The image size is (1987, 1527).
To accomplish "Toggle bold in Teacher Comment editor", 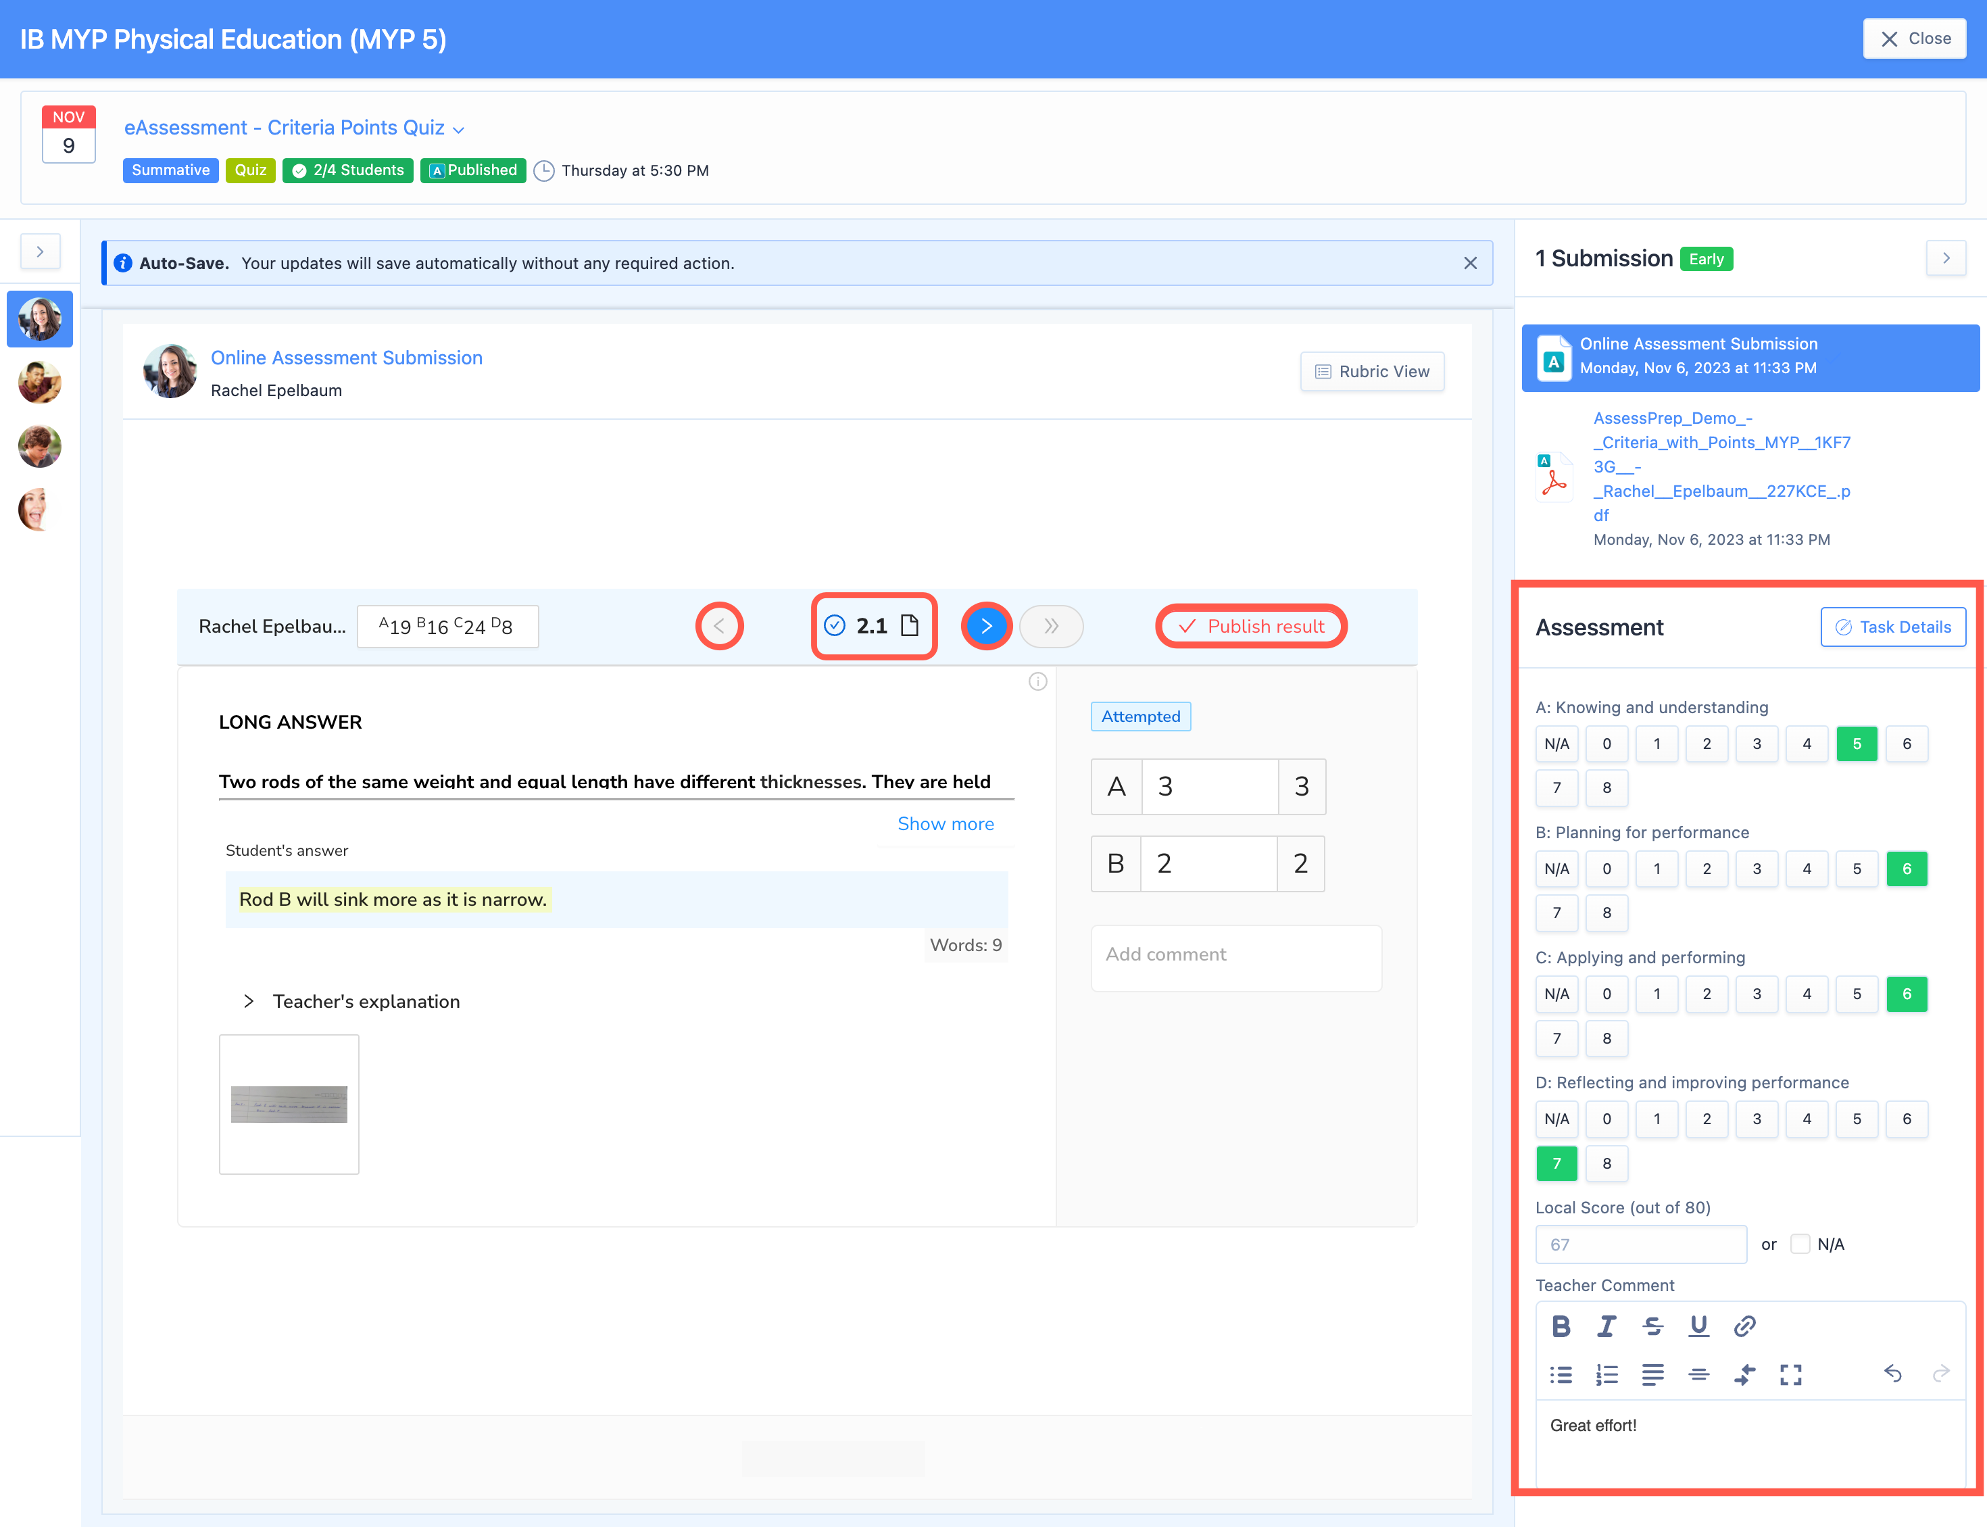I will click(x=1561, y=1326).
